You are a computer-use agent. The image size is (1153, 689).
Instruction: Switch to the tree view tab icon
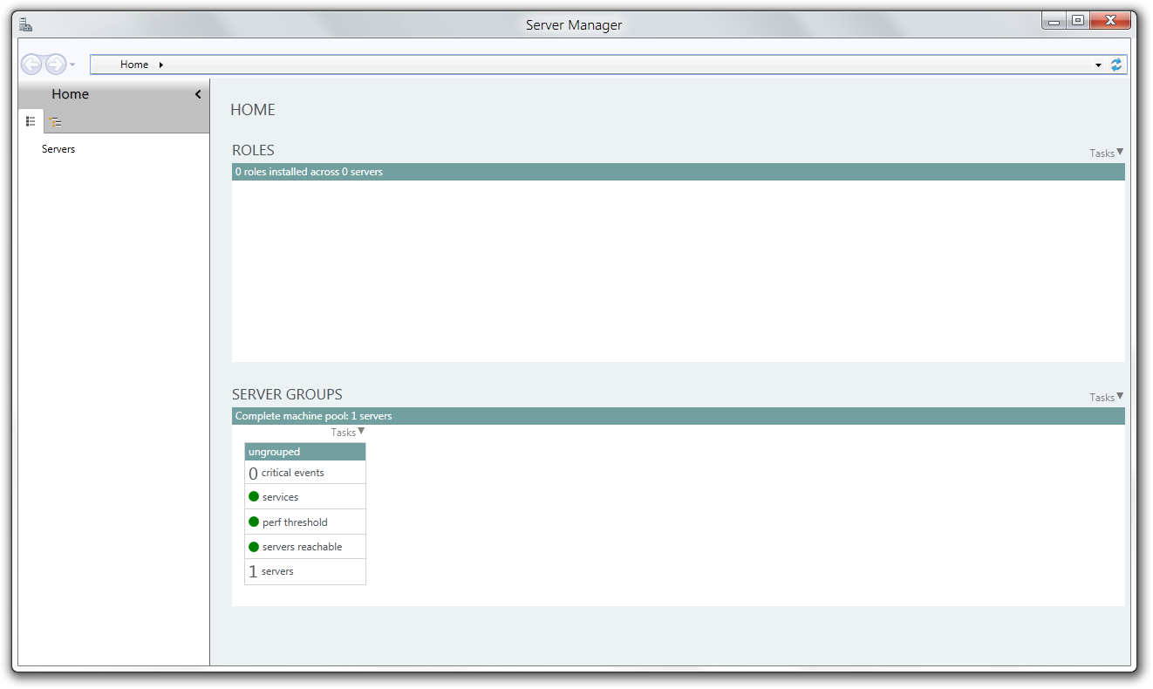(x=55, y=122)
